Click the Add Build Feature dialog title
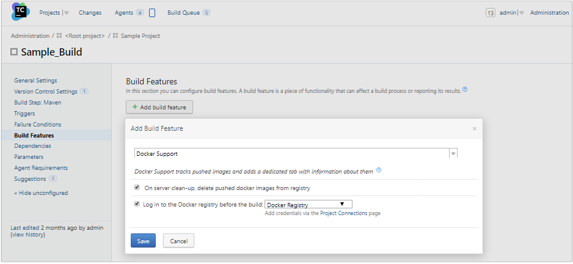The image size is (573, 264). coord(157,128)
